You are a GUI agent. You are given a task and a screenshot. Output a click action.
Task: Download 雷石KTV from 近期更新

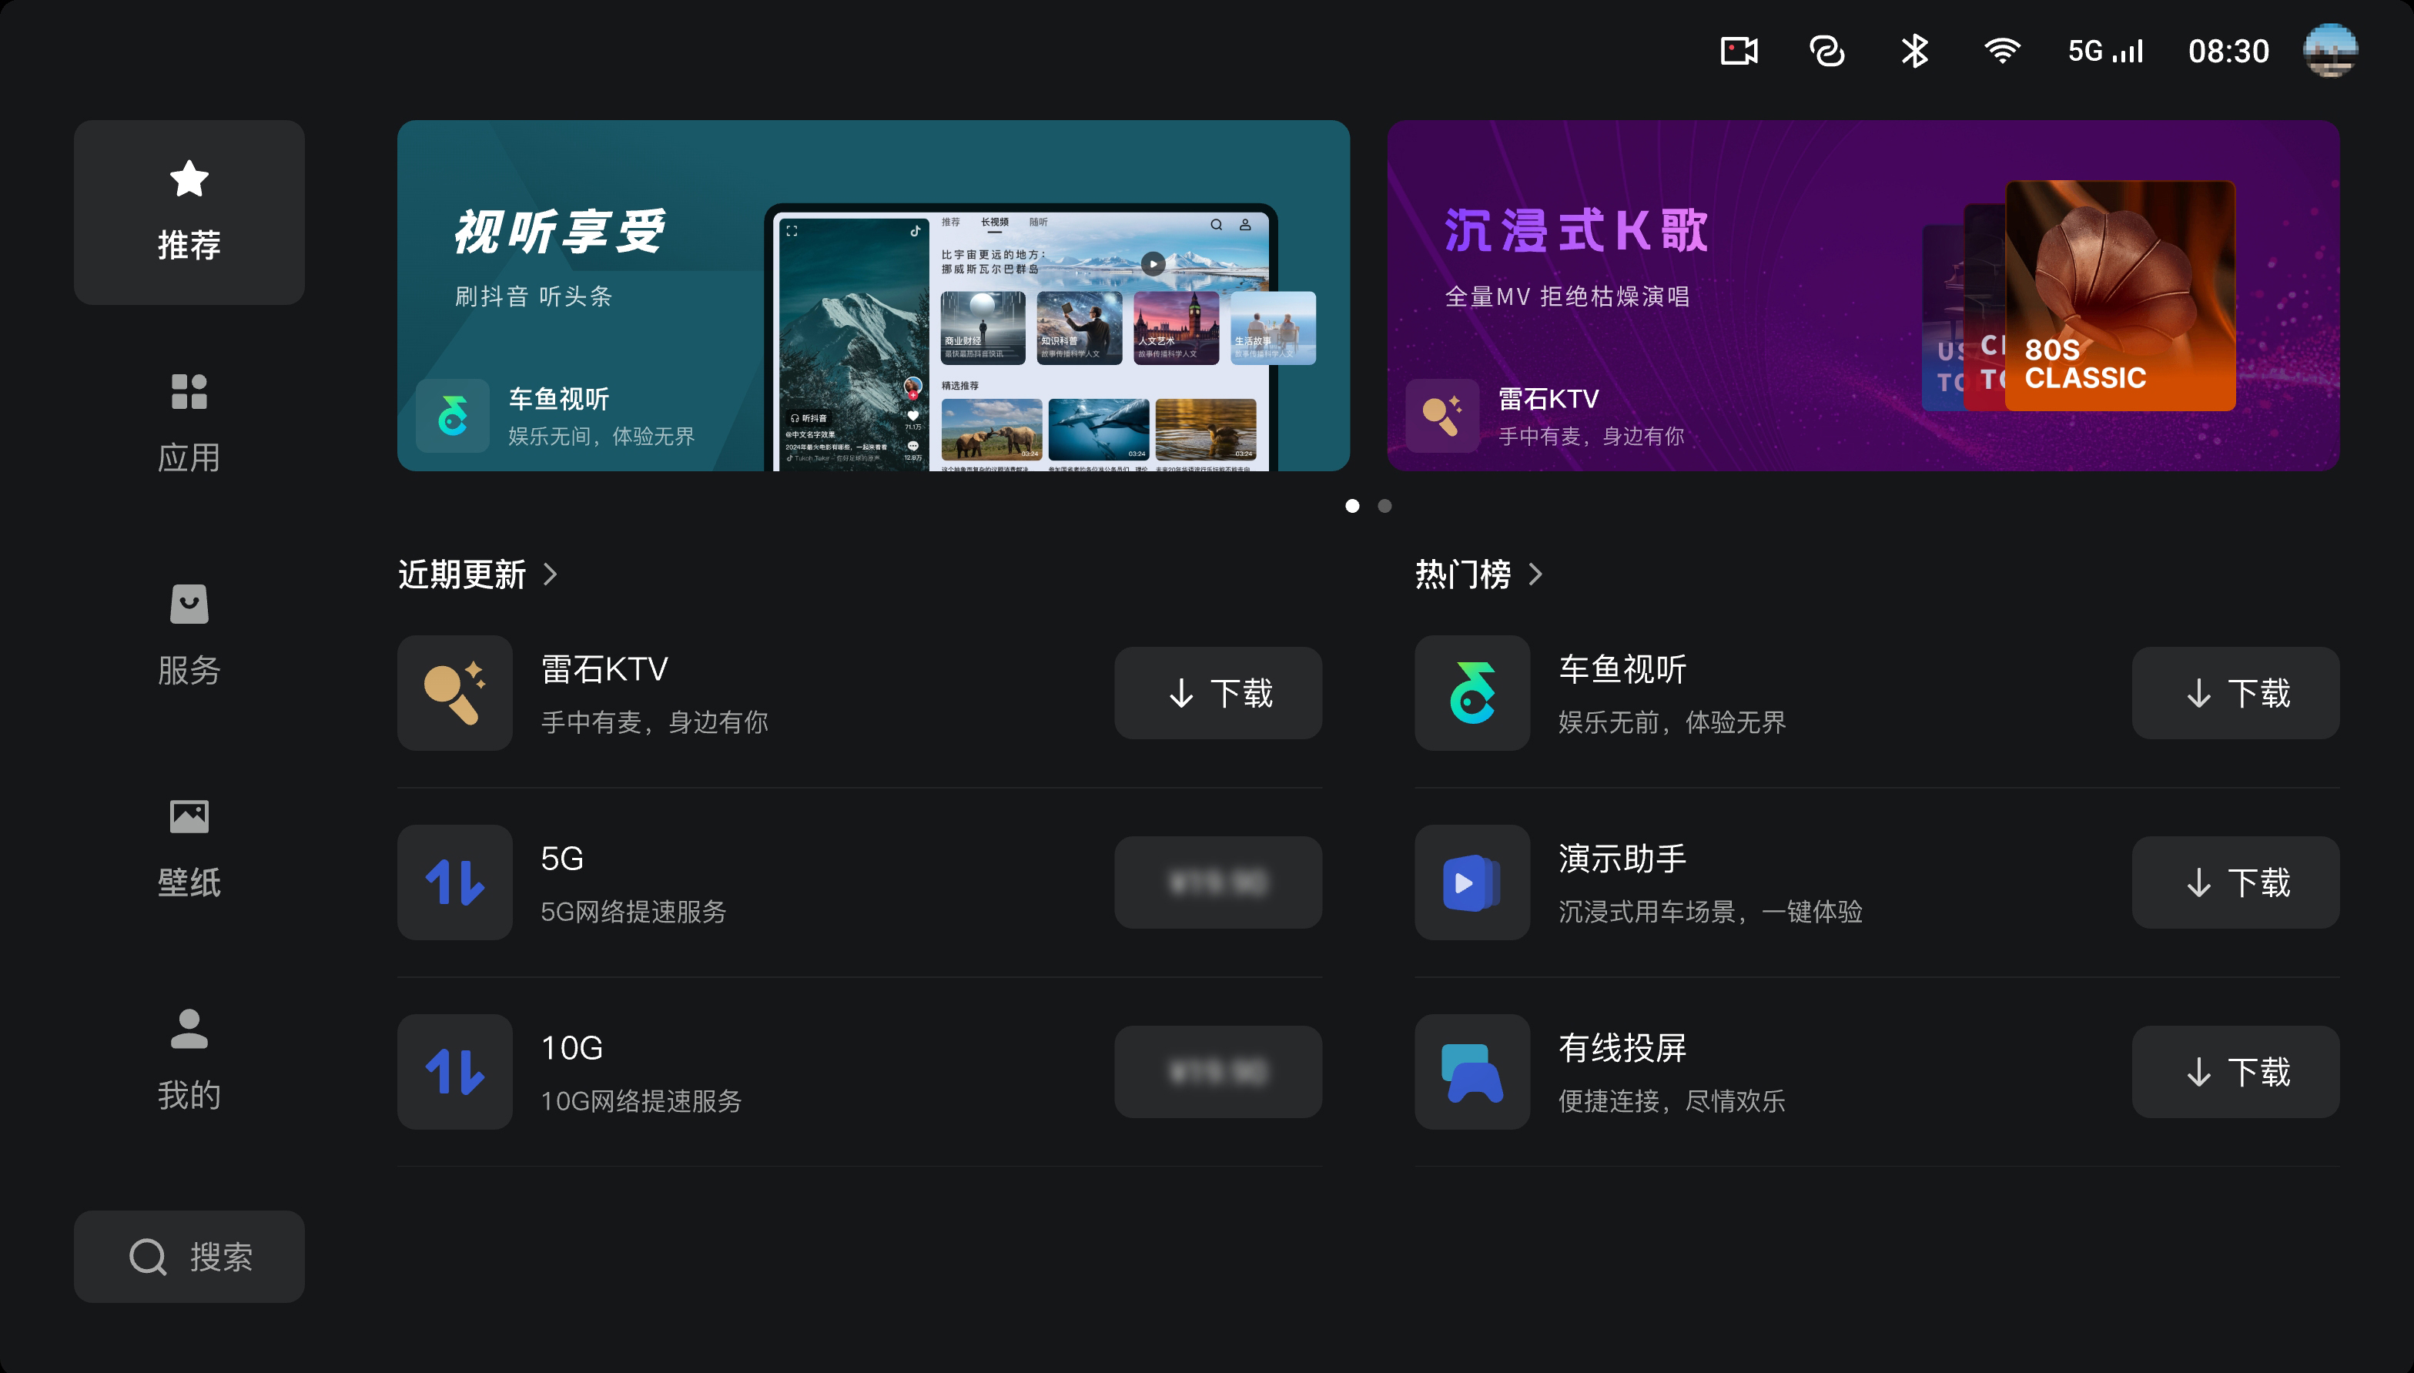(x=1217, y=693)
